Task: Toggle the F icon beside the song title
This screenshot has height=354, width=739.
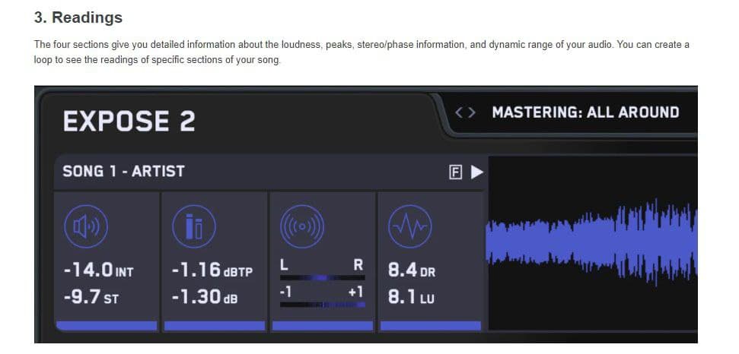Action: (455, 172)
